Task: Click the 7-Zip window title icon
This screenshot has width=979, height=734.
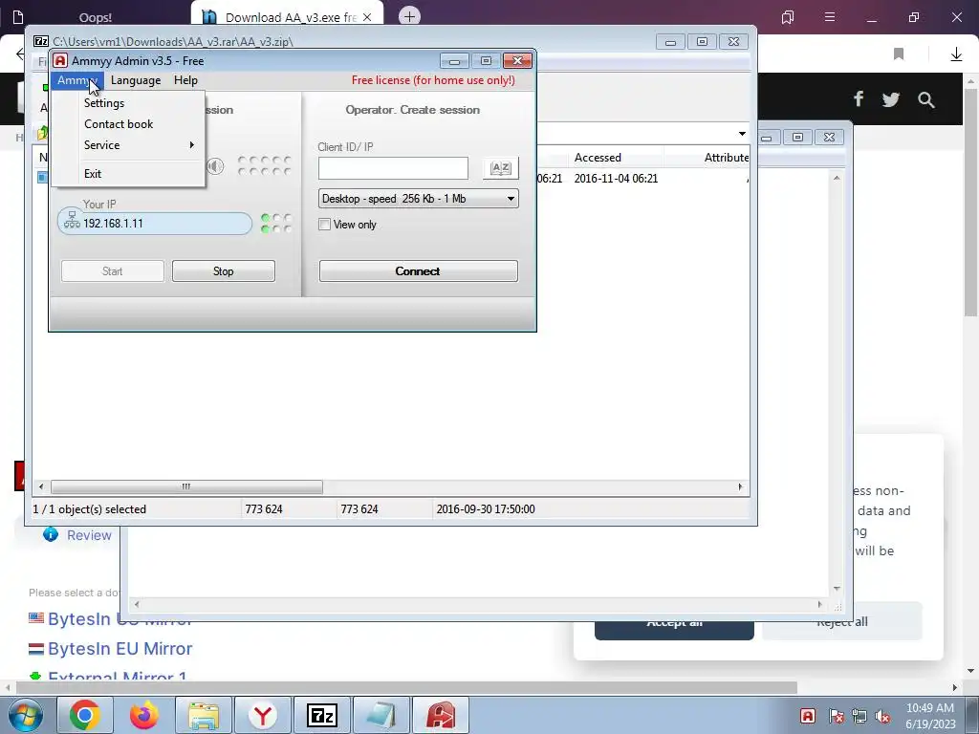Action: (x=41, y=41)
